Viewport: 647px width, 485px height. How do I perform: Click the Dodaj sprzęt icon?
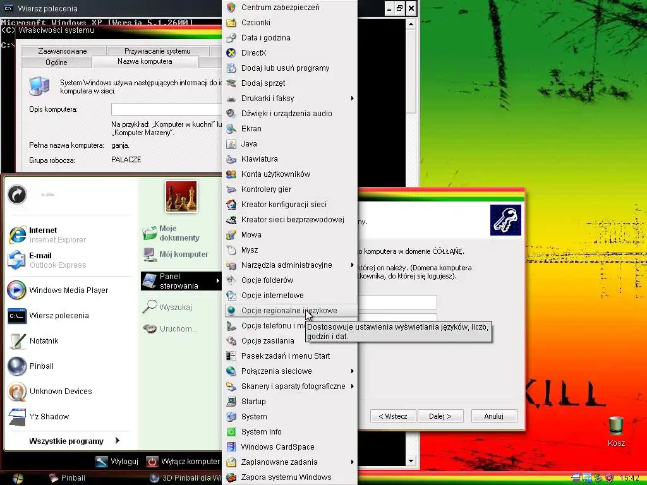click(x=231, y=83)
